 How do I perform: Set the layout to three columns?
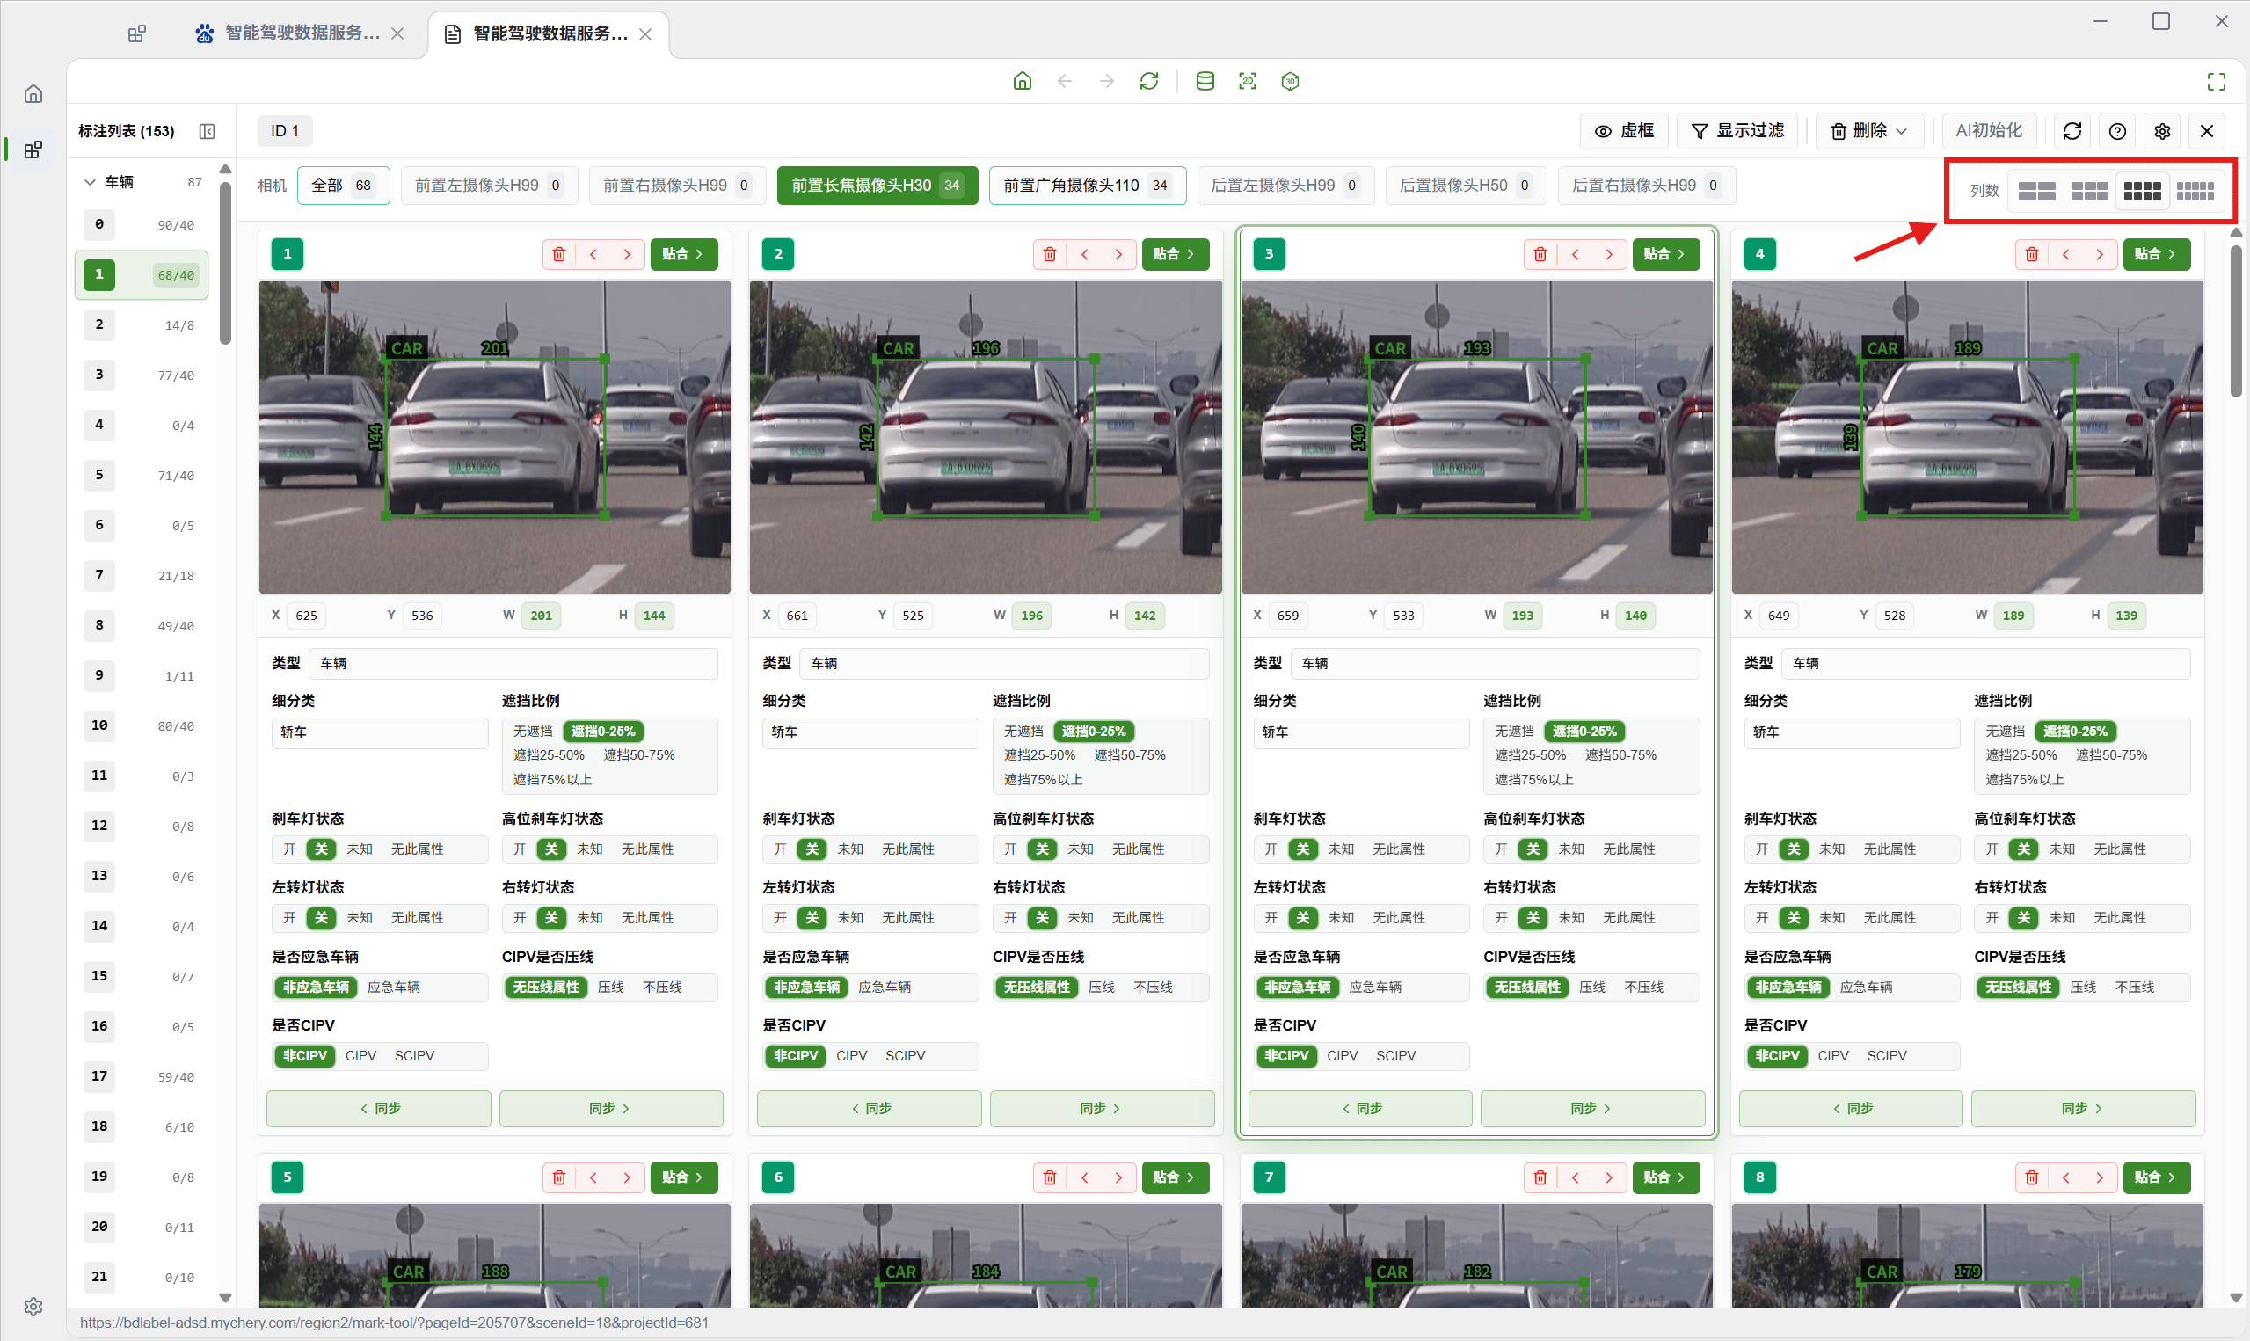pos(2089,191)
